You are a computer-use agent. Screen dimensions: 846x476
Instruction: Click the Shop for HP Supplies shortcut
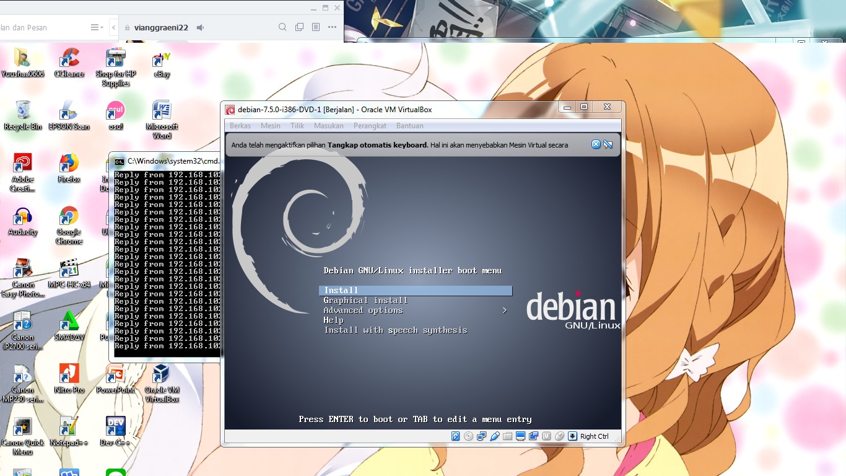pyautogui.click(x=115, y=67)
